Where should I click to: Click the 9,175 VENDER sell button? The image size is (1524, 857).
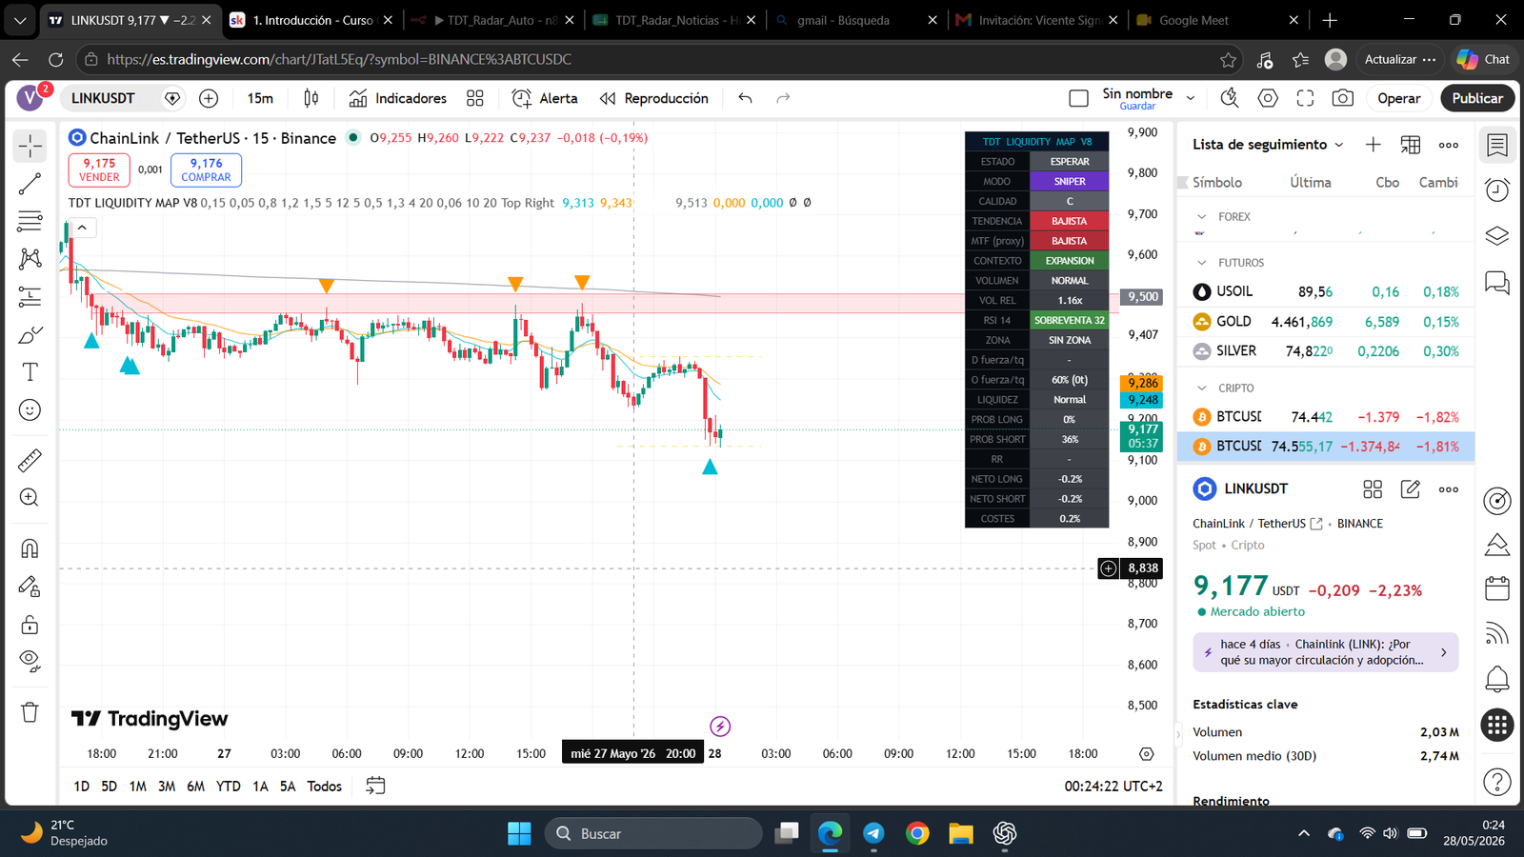99,169
